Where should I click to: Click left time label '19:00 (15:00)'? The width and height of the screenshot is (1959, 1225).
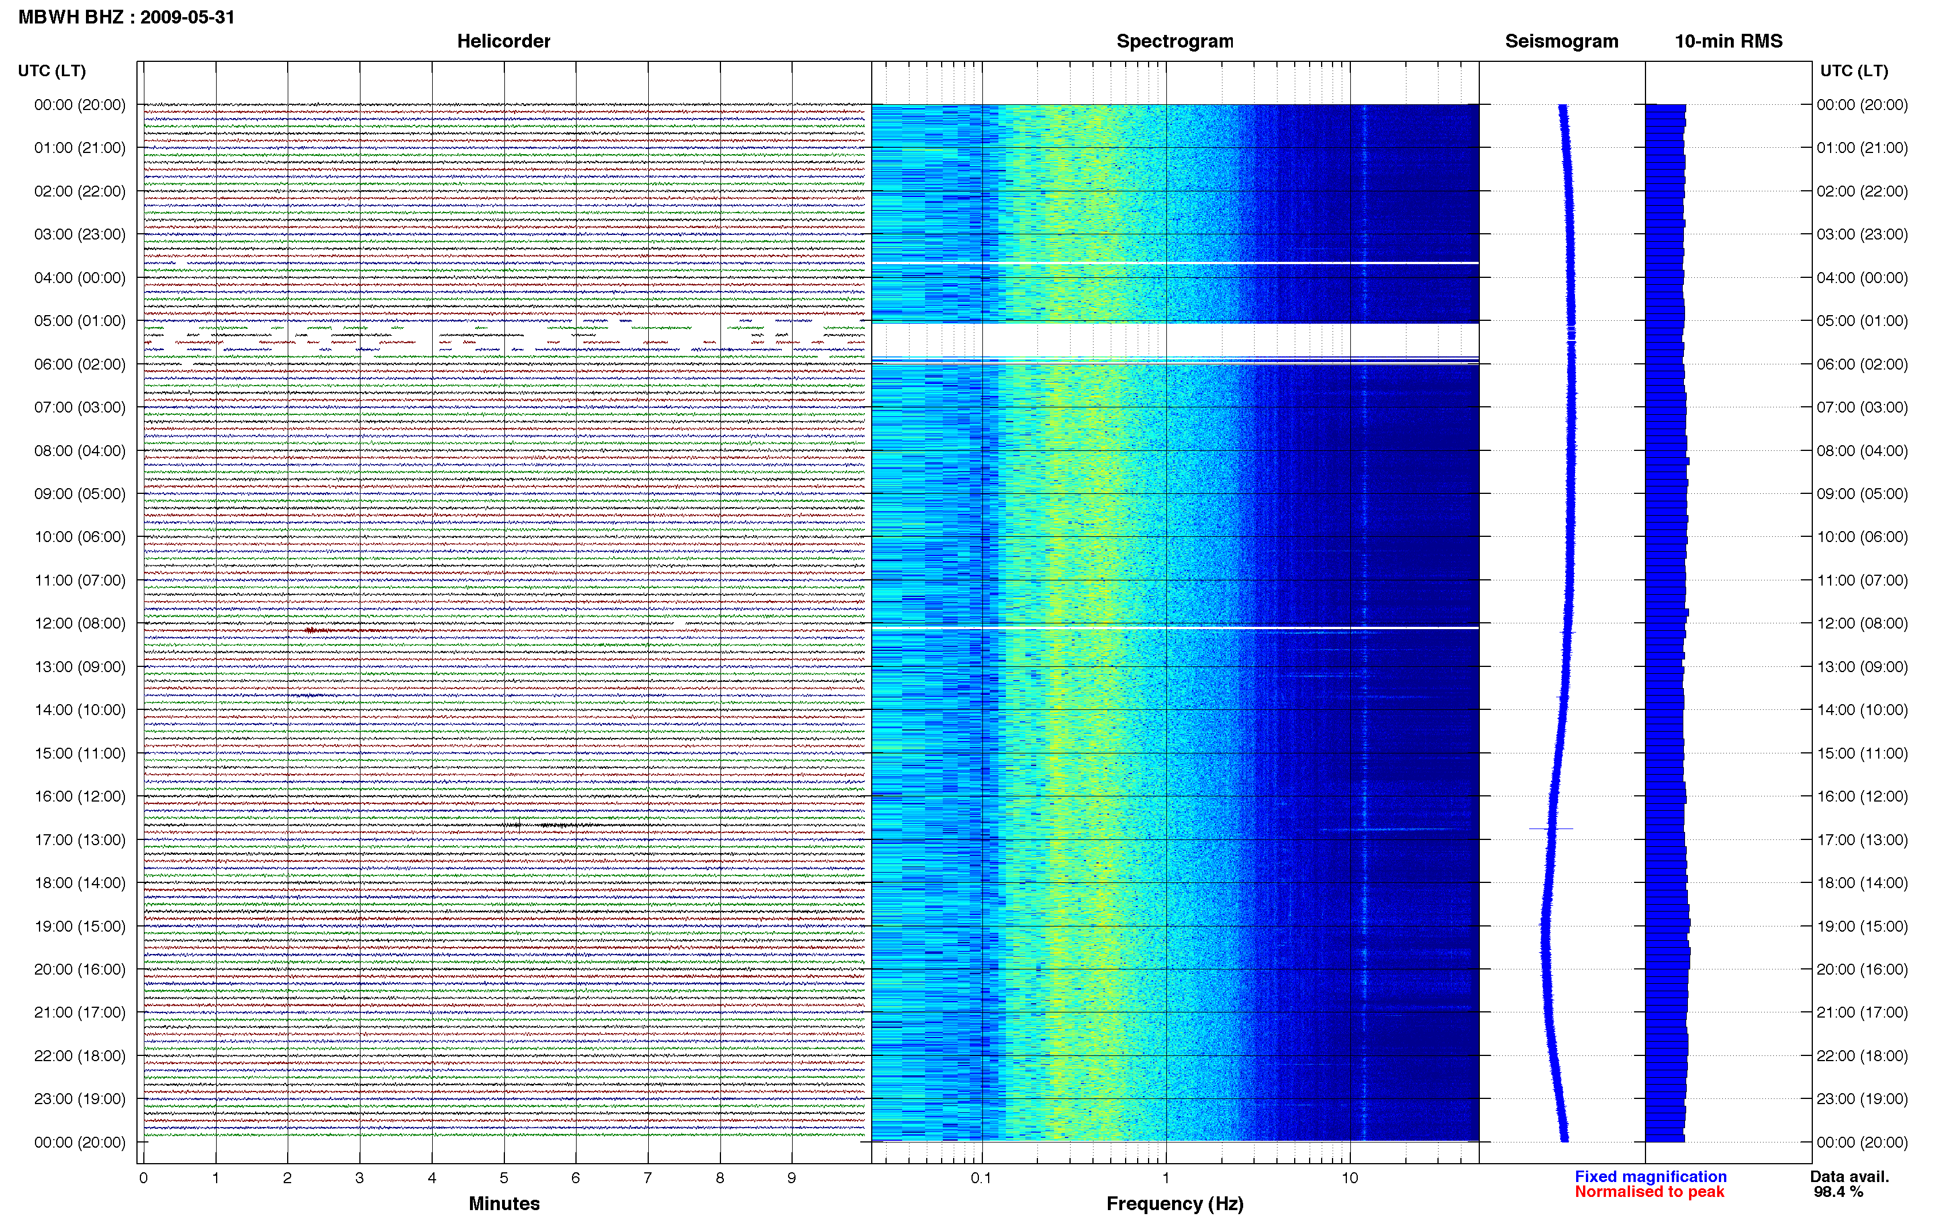(x=80, y=926)
